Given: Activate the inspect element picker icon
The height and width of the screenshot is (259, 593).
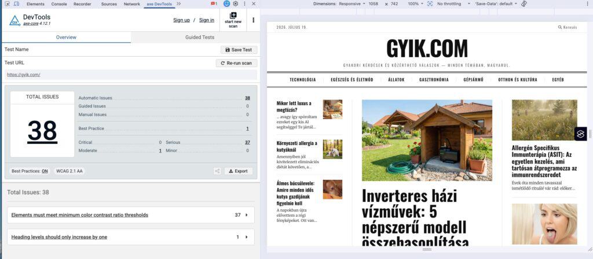Looking at the screenshot, I should click(7, 4).
